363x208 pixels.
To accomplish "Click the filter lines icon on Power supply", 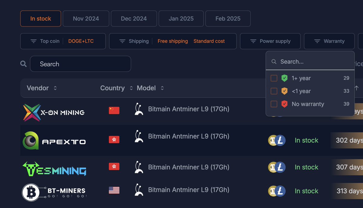I will pos(253,41).
